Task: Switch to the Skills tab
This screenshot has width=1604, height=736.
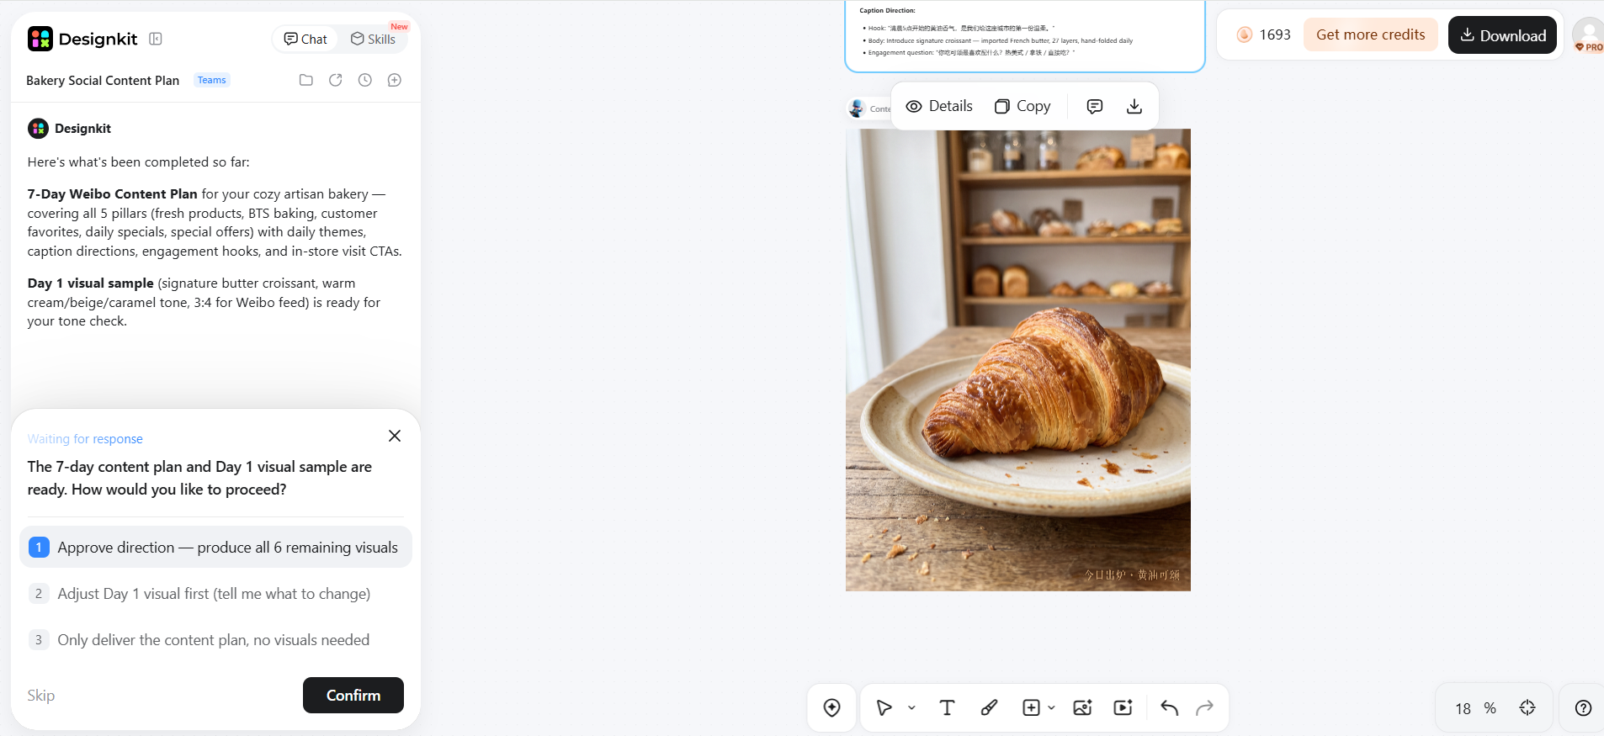Action: [x=373, y=39]
